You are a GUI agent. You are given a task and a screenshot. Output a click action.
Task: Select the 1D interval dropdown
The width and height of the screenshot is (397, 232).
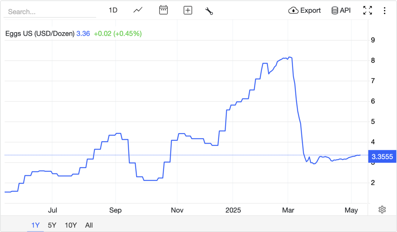113,10
